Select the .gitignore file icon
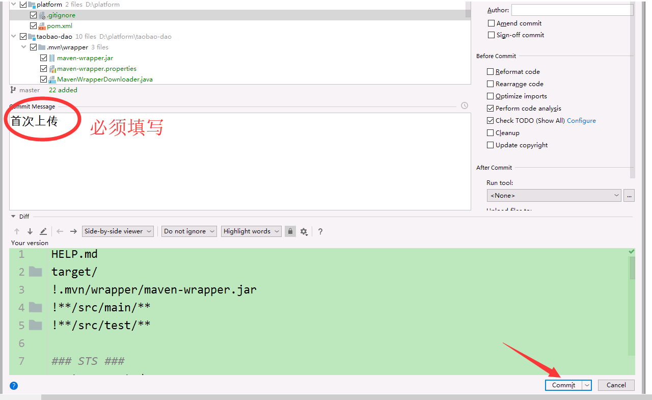652x400 pixels. point(42,15)
